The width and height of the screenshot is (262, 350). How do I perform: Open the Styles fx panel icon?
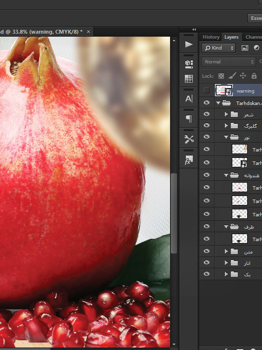[189, 159]
